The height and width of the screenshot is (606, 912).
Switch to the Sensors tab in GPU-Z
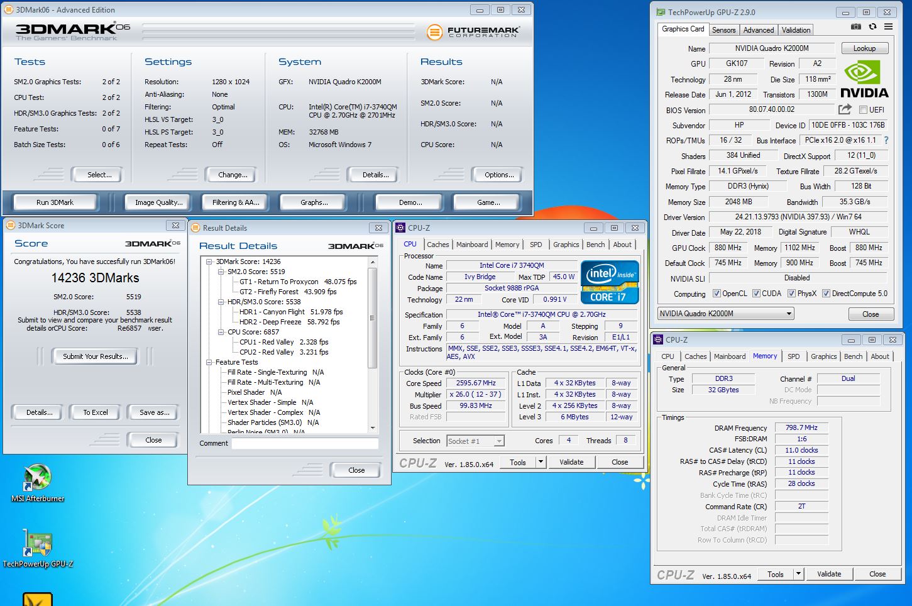[723, 30]
